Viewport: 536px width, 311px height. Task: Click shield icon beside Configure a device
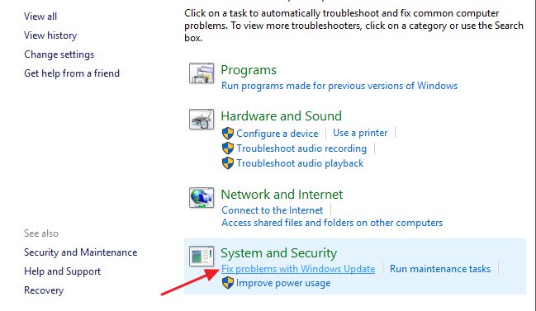click(228, 134)
